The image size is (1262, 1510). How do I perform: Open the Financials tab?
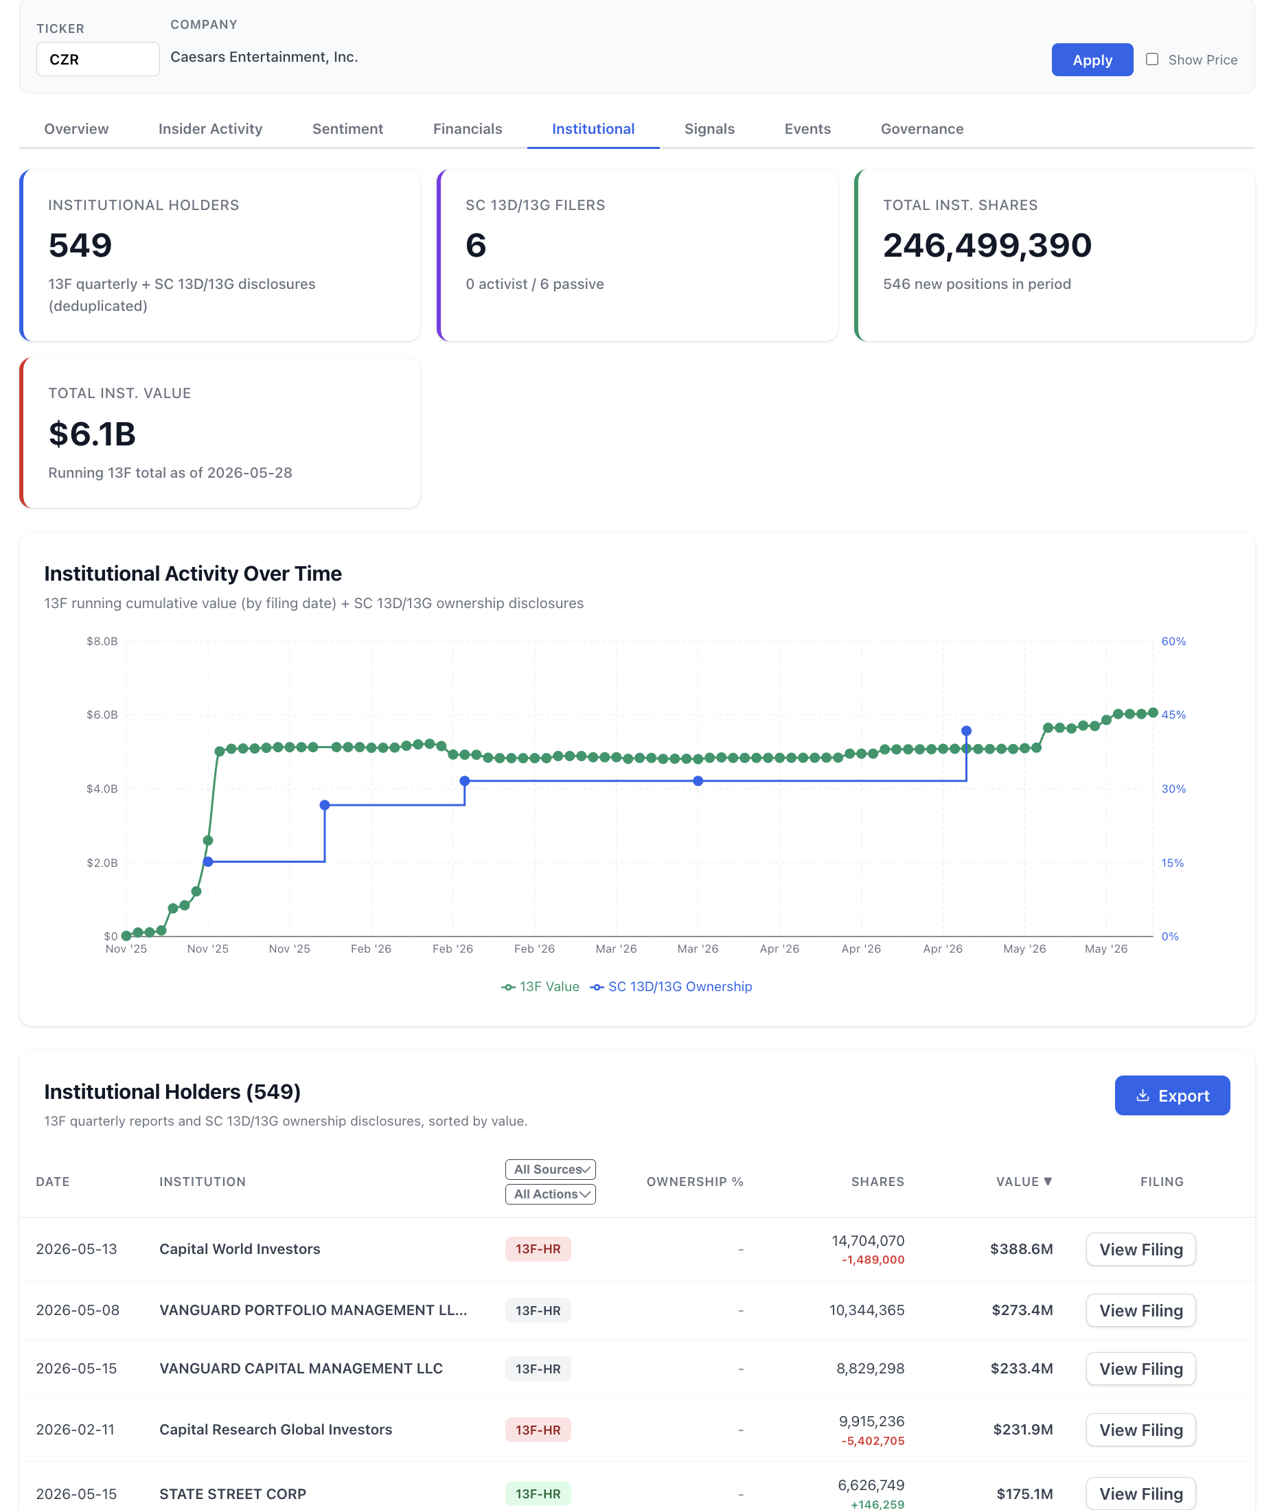(467, 129)
